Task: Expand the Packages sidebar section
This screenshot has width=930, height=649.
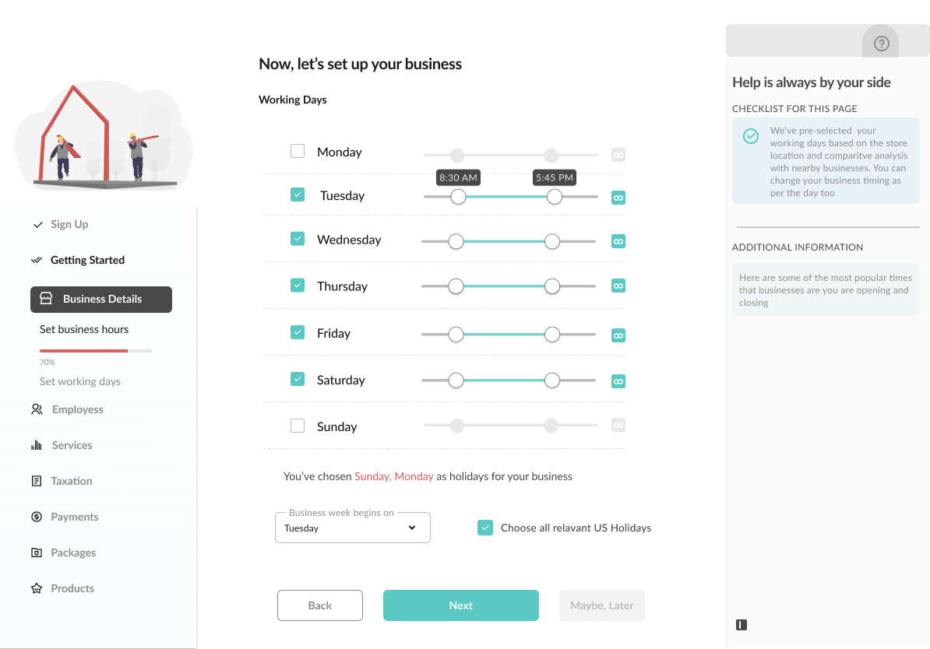Action: (x=73, y=553)
